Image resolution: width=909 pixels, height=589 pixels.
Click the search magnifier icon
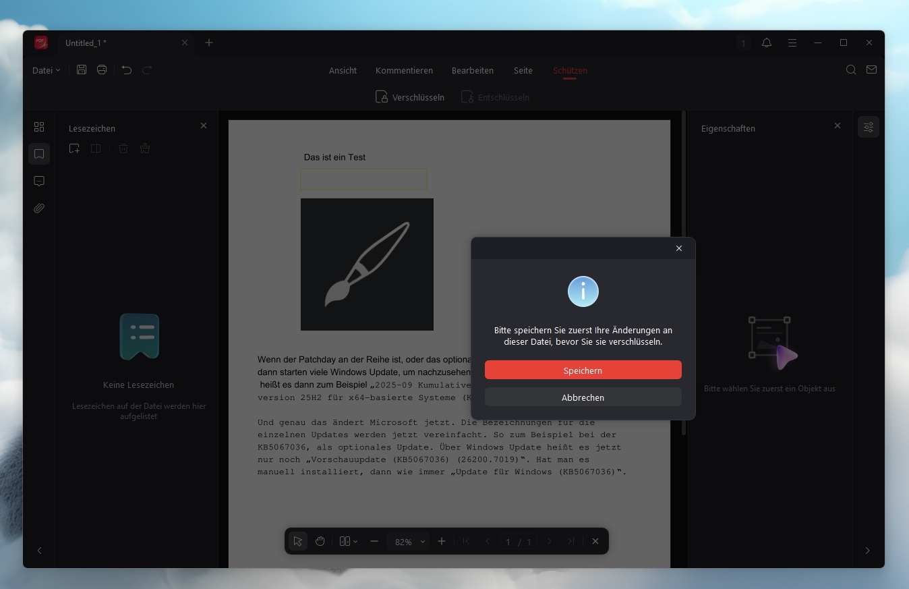click(851, 70)
